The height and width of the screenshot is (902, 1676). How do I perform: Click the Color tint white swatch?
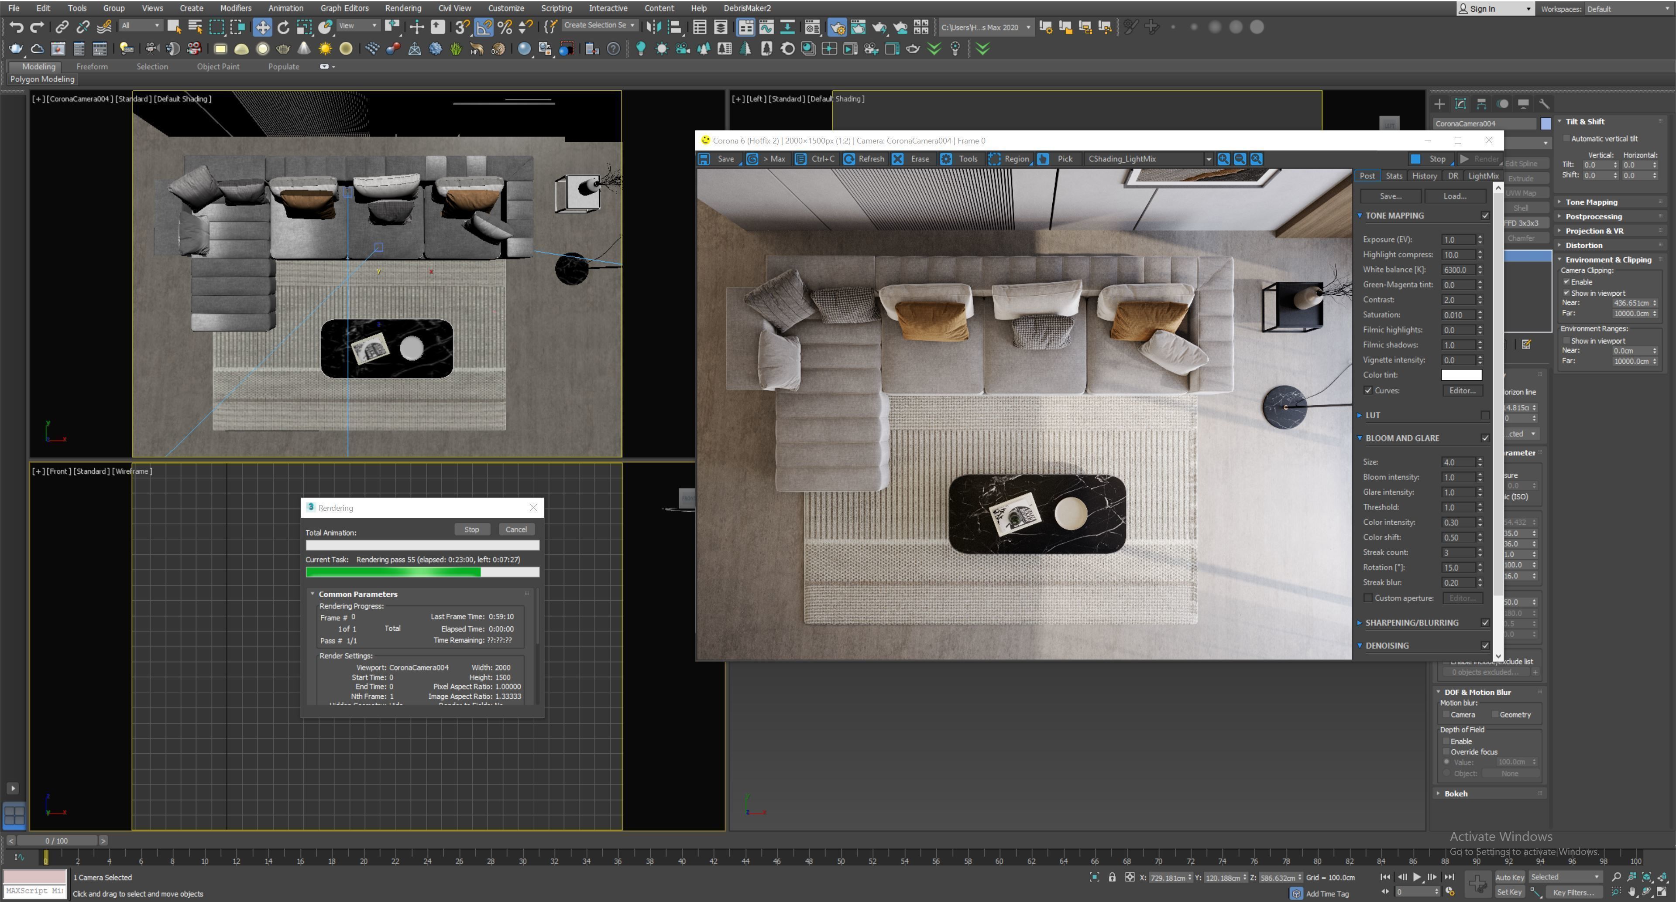click(x=1461, y=375)
